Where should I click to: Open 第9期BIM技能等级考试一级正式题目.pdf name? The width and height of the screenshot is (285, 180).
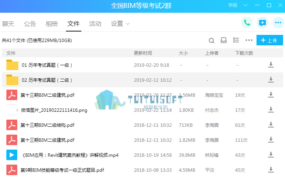(x=62, y=170)
